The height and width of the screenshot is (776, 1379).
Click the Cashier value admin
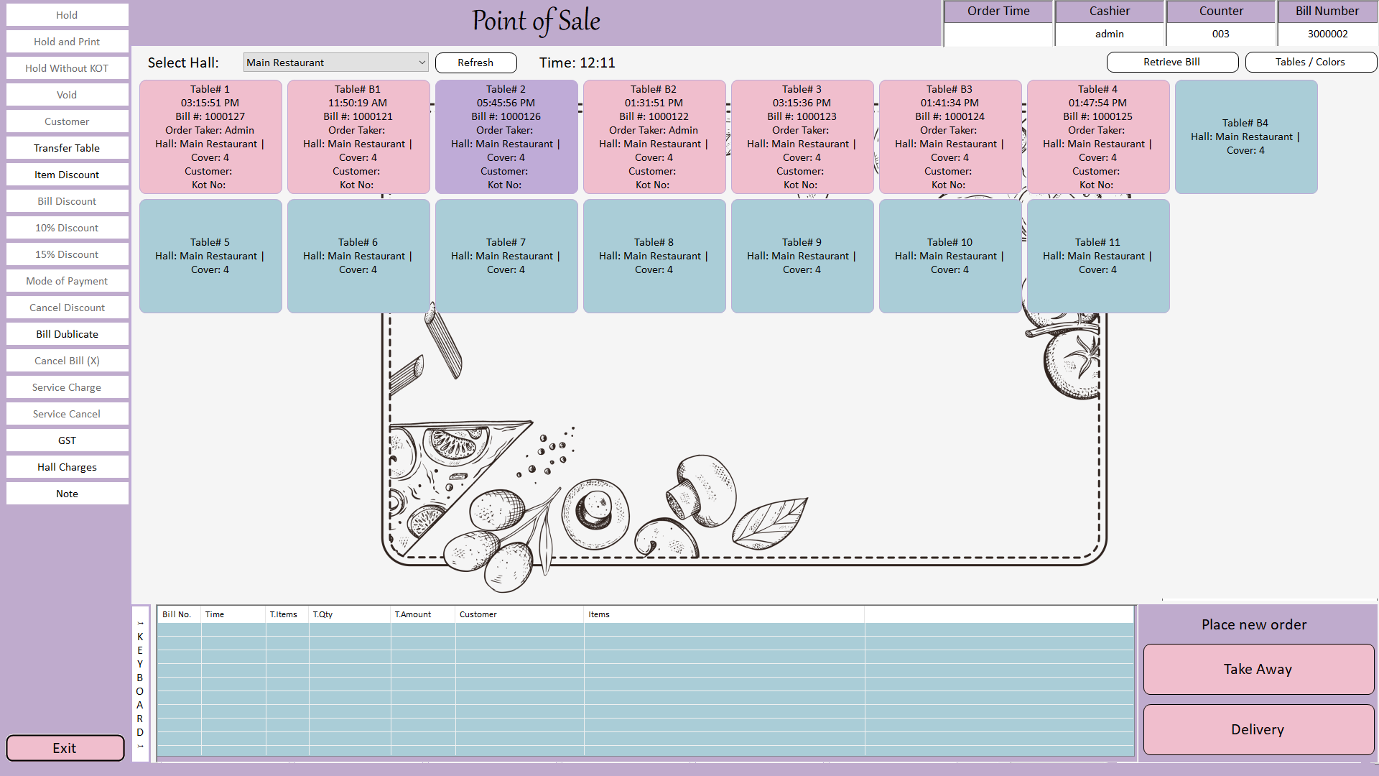(x=1109, y=34)
